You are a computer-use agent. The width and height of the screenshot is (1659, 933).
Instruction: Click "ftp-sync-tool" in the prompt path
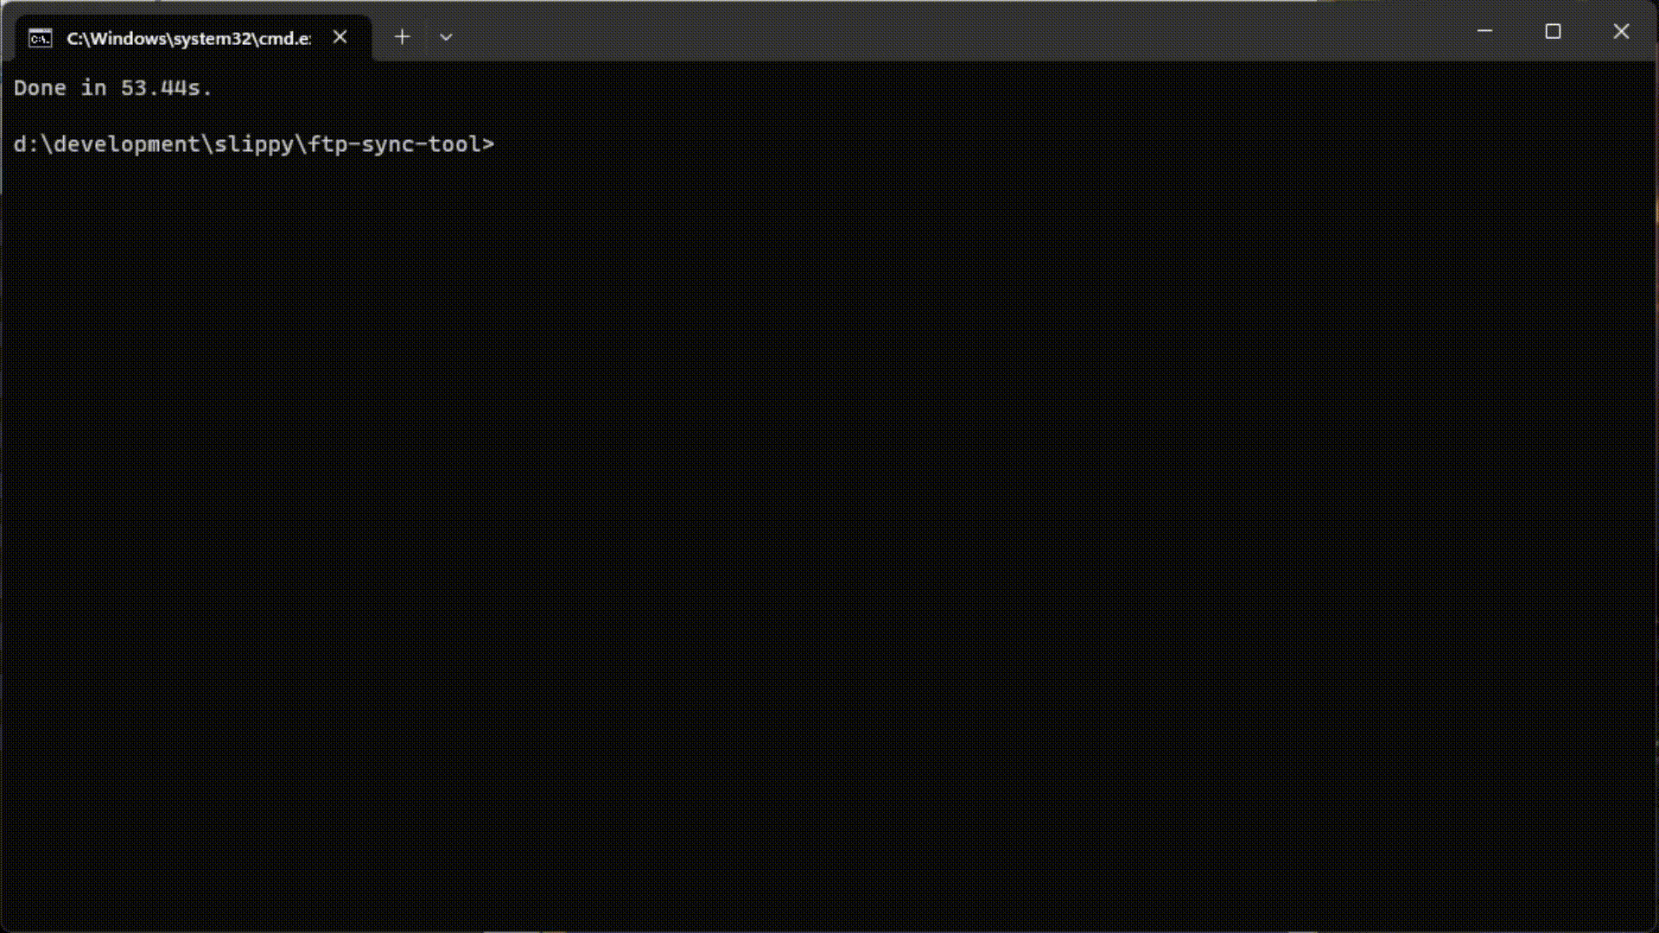coord(394,144)
